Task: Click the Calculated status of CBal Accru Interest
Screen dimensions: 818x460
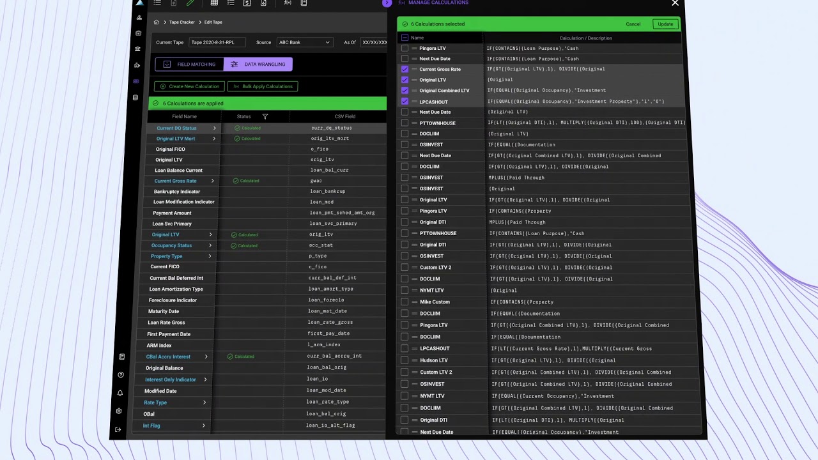Action: pyautogui.click(x=241, y=356)
